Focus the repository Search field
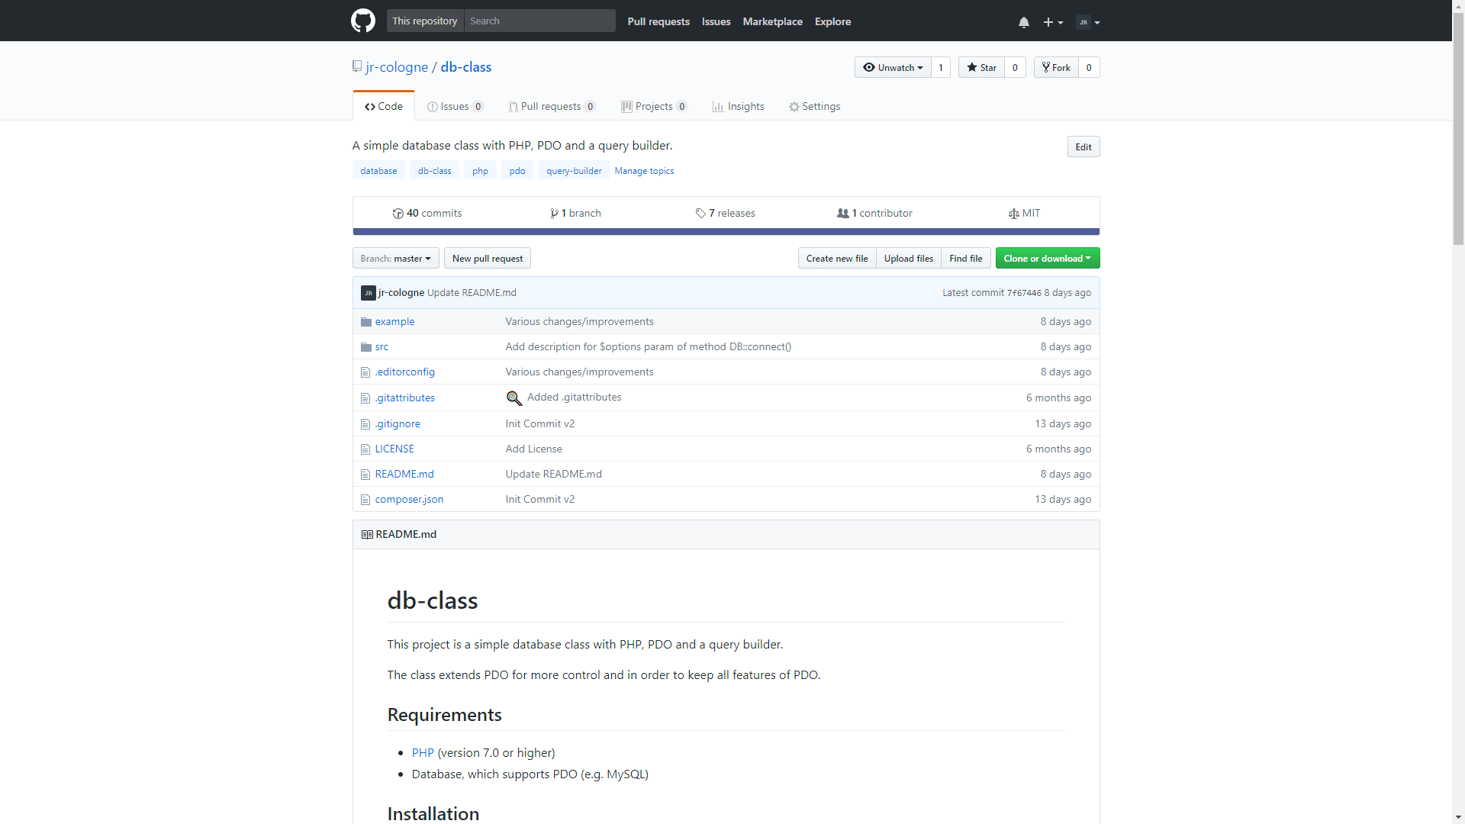 539,21
